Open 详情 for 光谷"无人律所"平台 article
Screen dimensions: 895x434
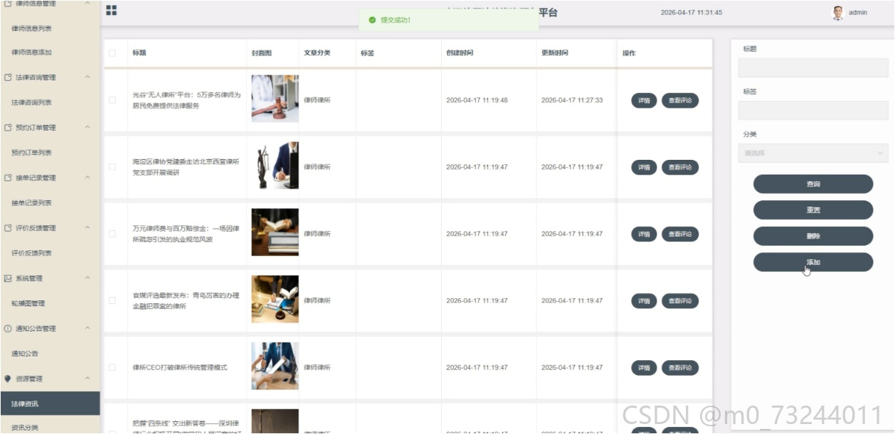pyautogui.click(x=644, y=100)
